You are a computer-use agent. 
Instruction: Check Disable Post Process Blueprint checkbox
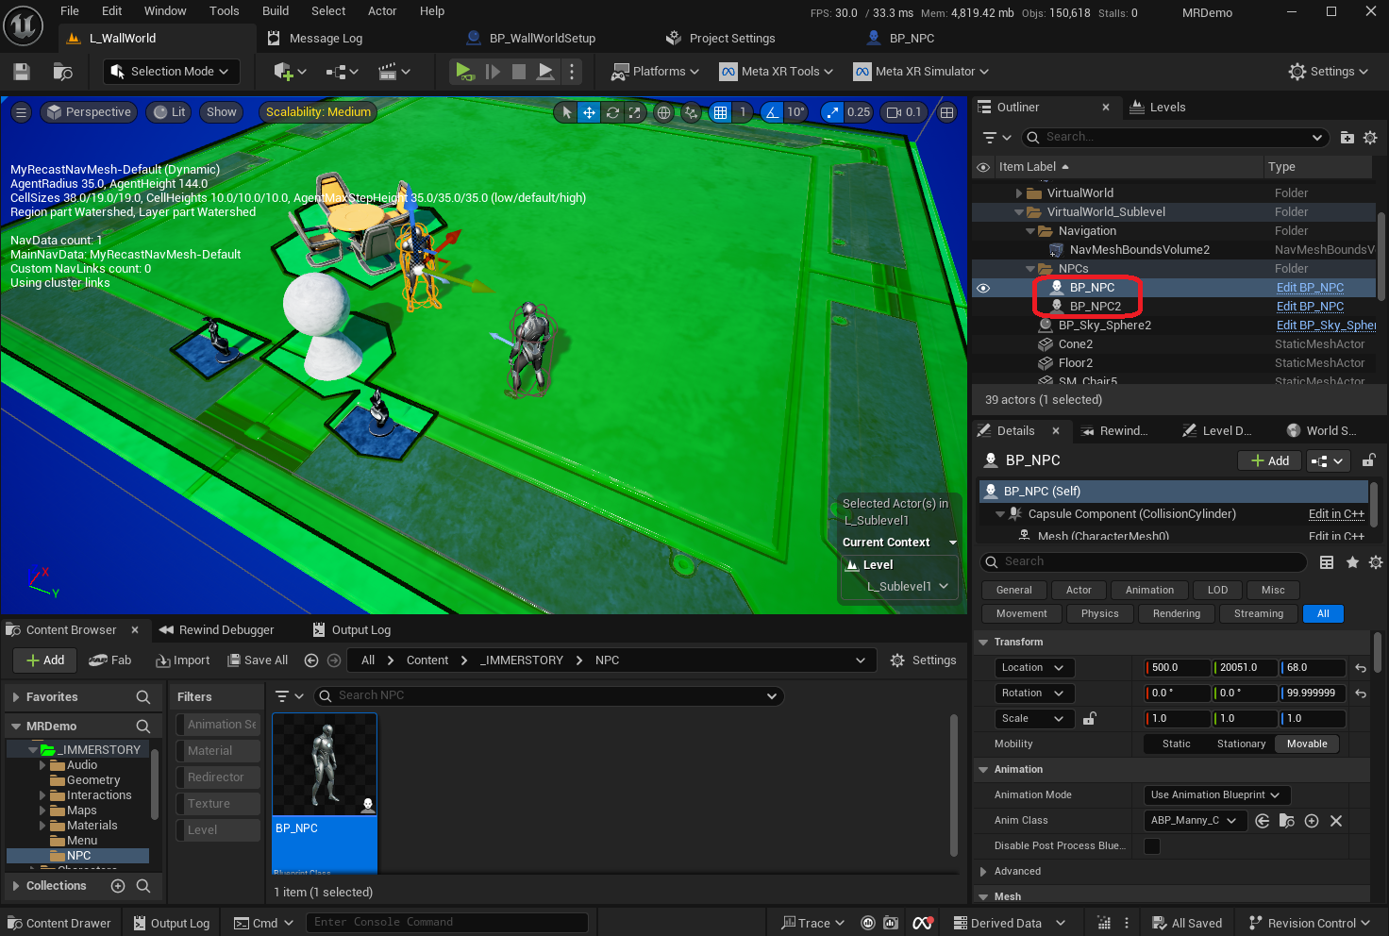[x=1152, y=846]
